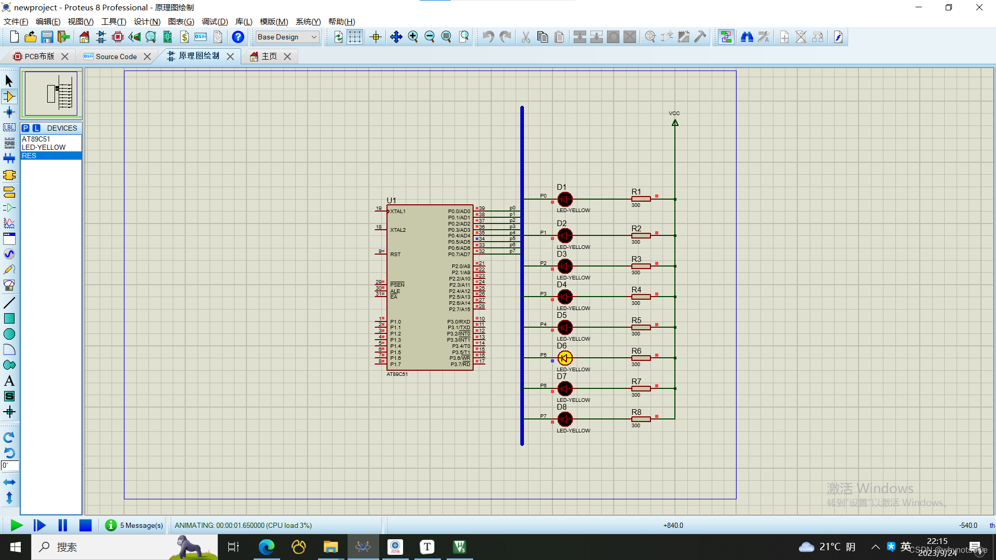The width and height of the screenshot is (996, 560).
Task: Toggle the grid display button
Action: pos(355,37)
